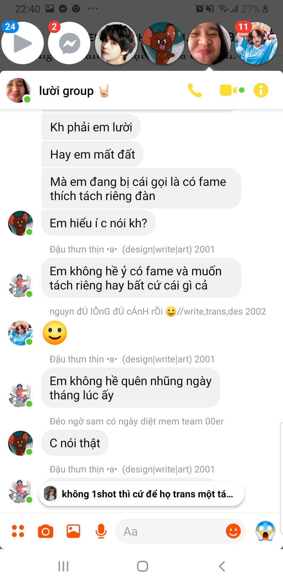This screenshot has width=283, height=582.
Task: Open the lười group chat title
Action: [x=66, y=91]
